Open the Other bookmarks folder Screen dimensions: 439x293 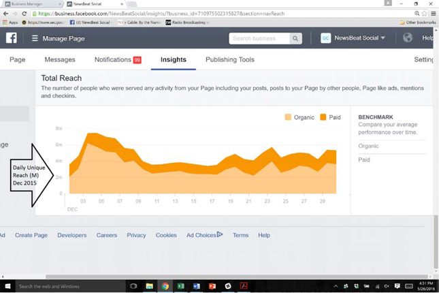(x=417, y=22)
